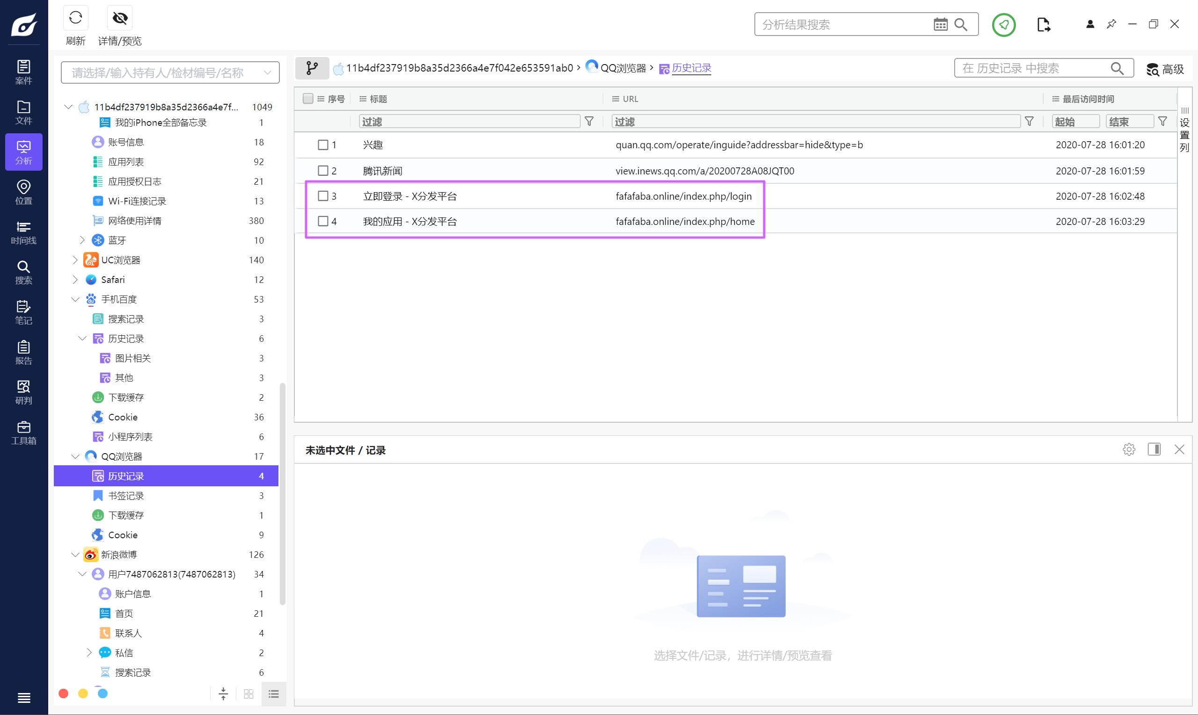
Task: Open the 位置 sidebar section
Action: 23,192
